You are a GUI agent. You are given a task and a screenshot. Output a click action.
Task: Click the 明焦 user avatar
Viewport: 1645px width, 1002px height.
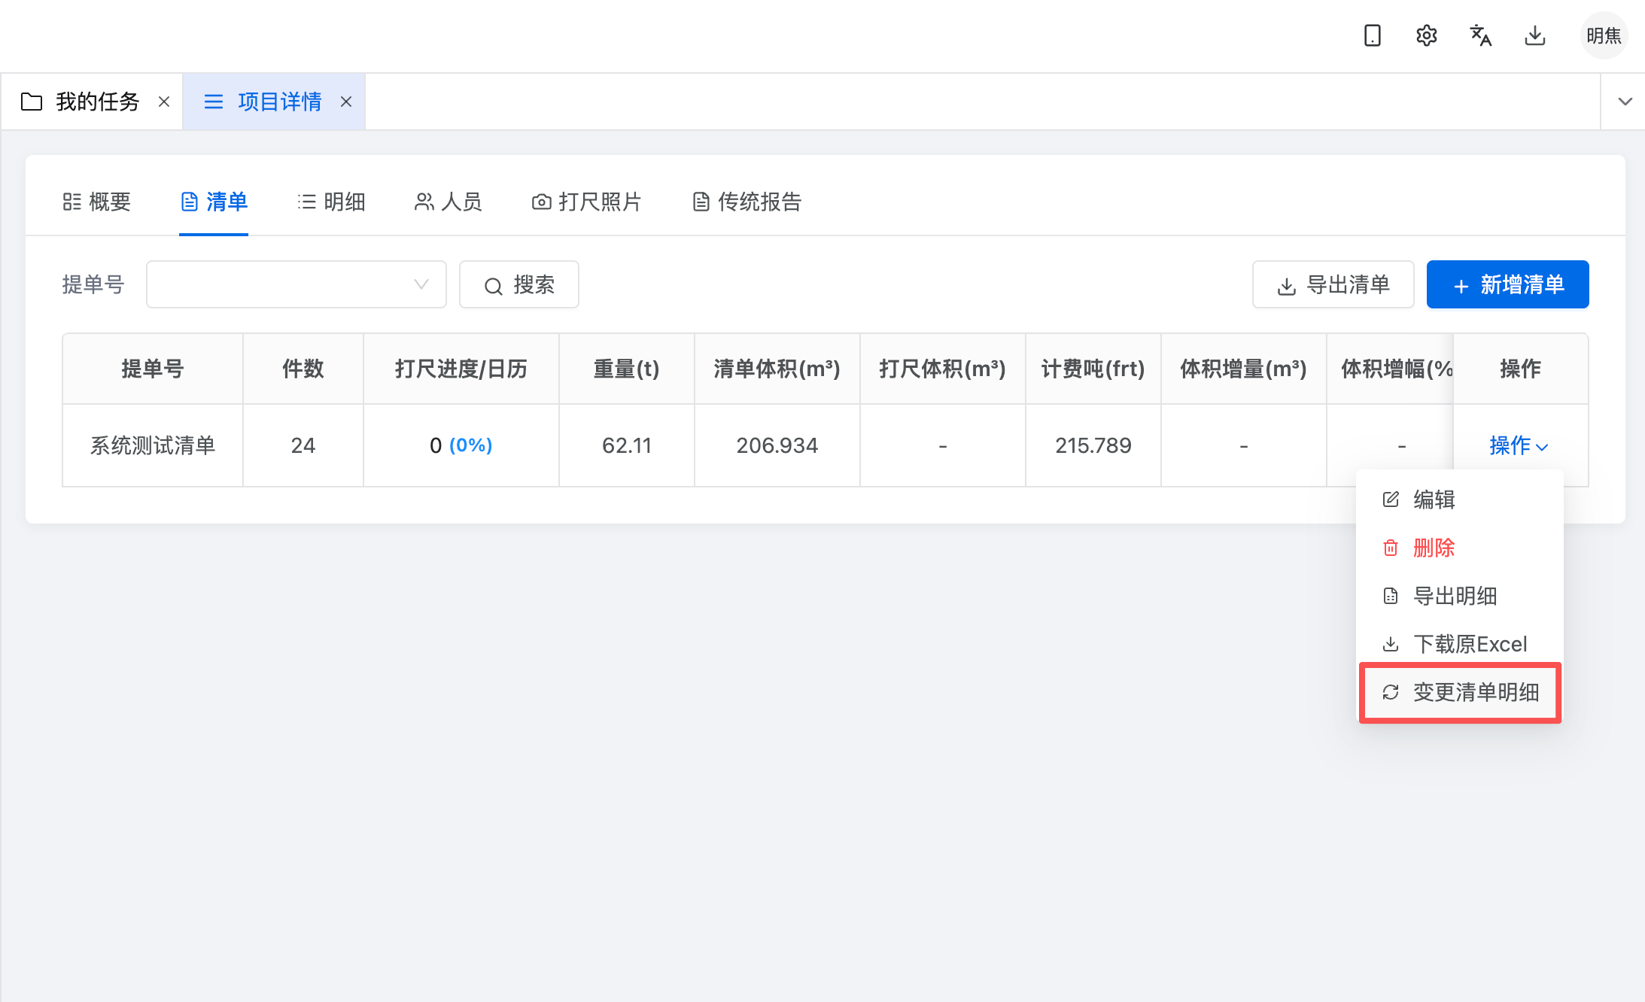(x=1604, y=35)
